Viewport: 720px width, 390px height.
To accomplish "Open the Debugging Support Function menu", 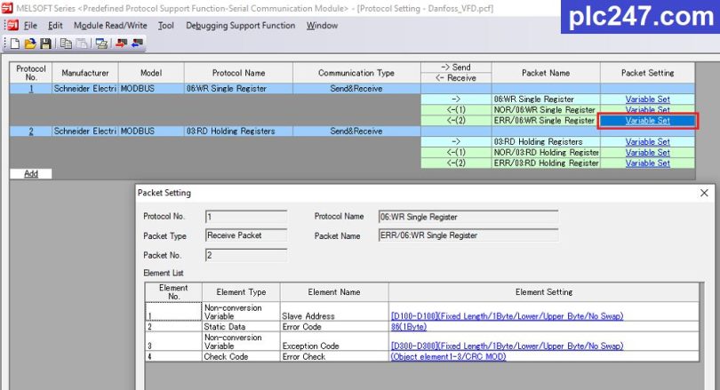I will [240, 26].
